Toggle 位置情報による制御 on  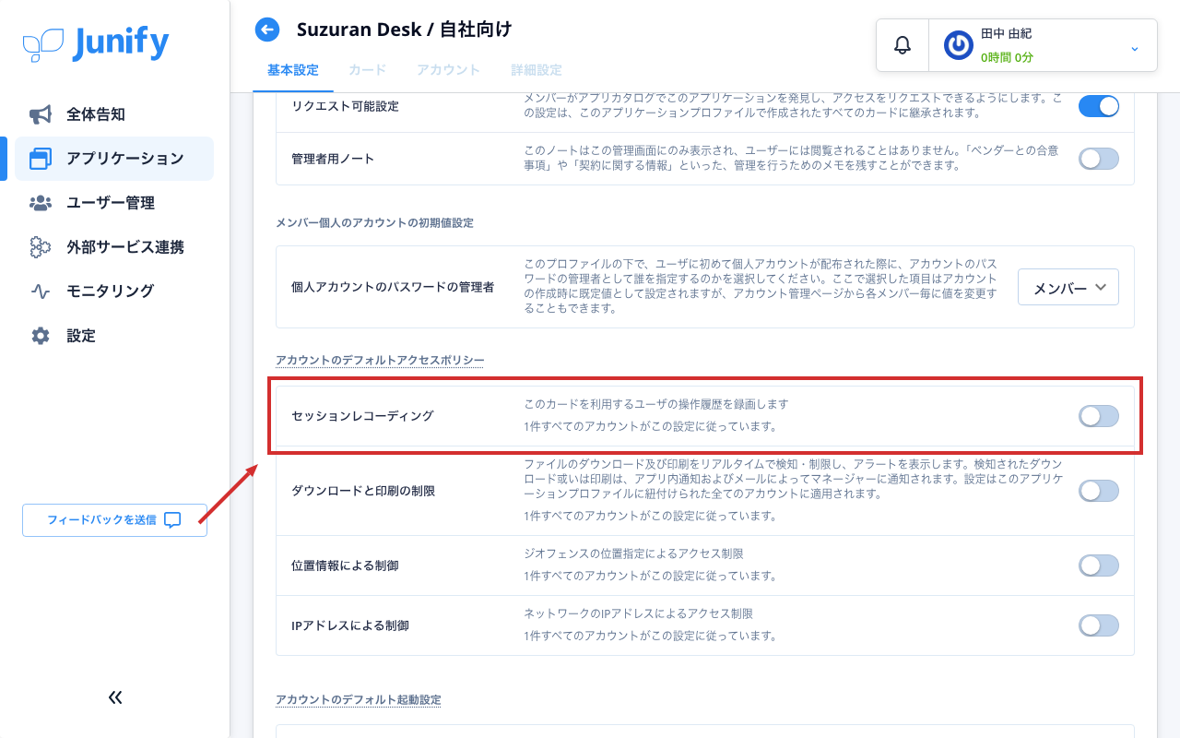point(1099,565)
